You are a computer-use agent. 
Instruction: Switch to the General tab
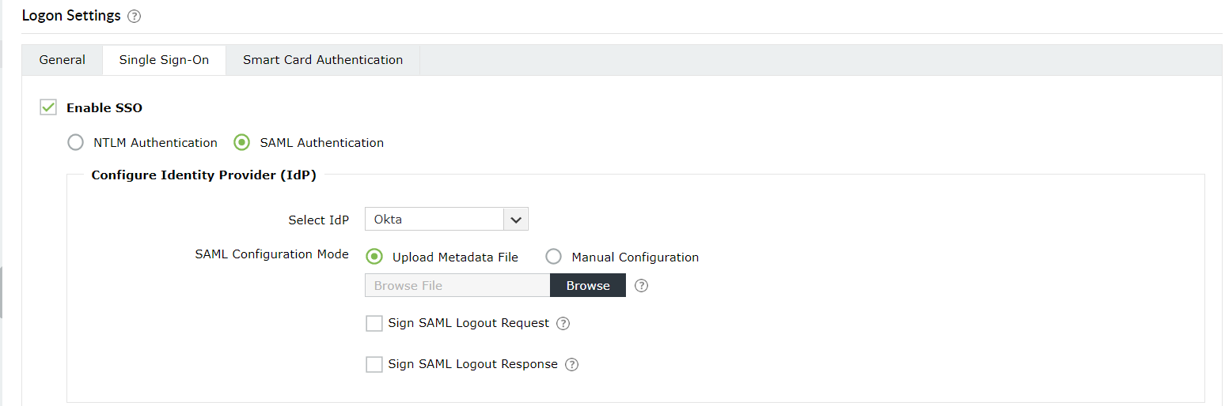(x=63, y=60)
